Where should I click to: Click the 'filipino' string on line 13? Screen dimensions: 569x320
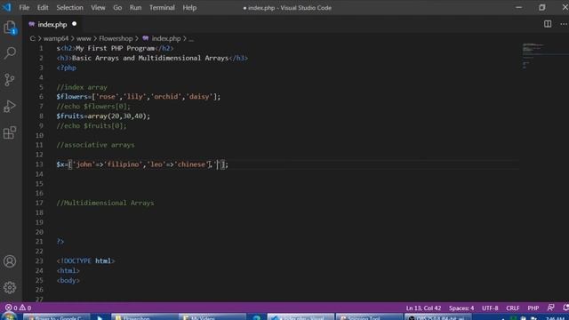coord(123,164)
